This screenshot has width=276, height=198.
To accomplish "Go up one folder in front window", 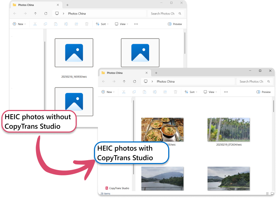I will (124, 81).
